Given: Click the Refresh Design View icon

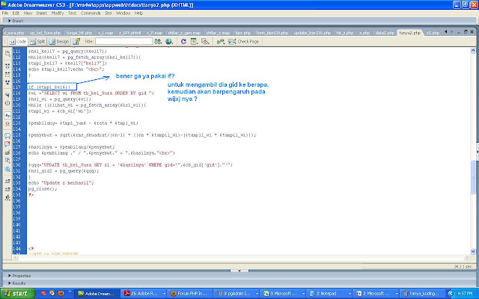Looking at the screenshot, I should 183,42.
